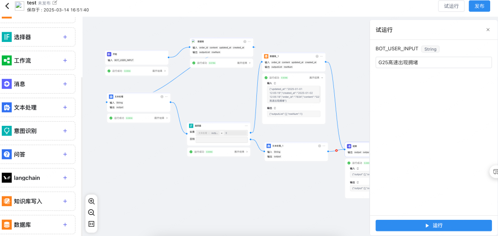Open the 文本处理_1 node more-options menu

324,146
